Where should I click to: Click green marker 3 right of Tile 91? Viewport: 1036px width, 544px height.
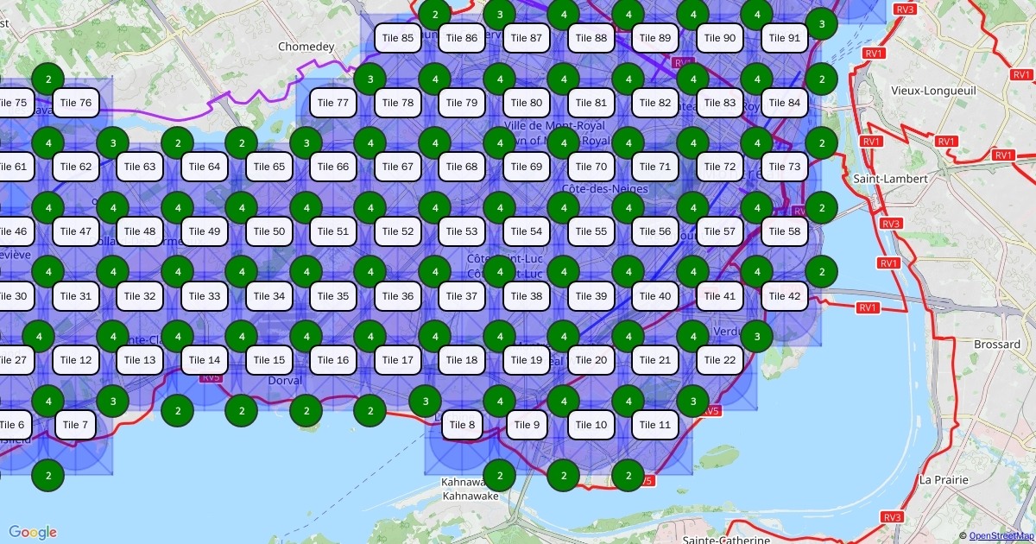coord(822,24)
